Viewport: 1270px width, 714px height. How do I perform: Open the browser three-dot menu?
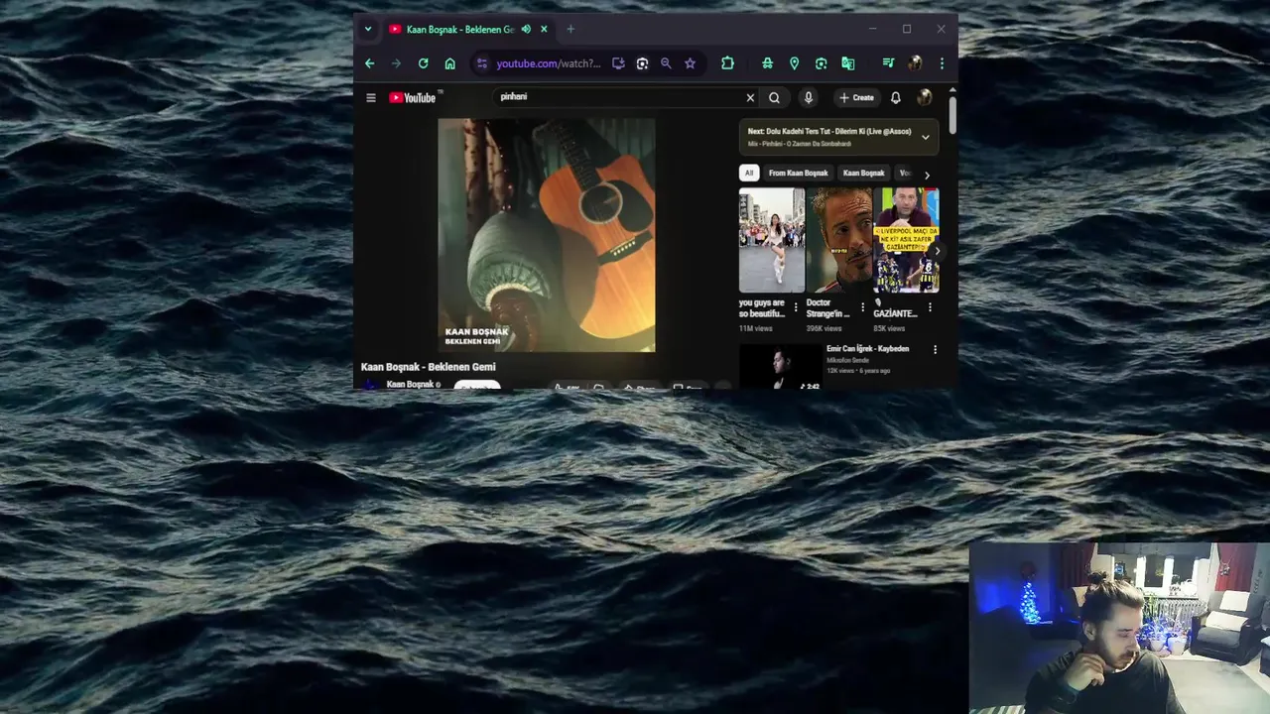click(x=942, y=63)
